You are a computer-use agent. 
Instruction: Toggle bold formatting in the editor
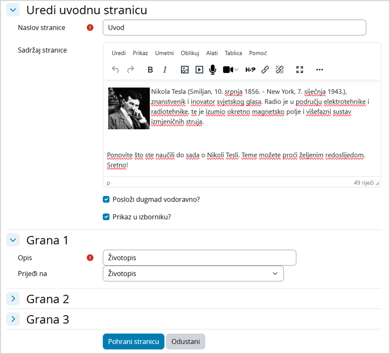pos(150,70)
